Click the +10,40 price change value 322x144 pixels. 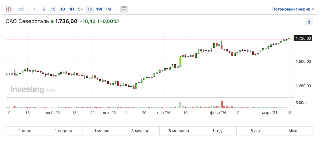(x=87, y=21)
